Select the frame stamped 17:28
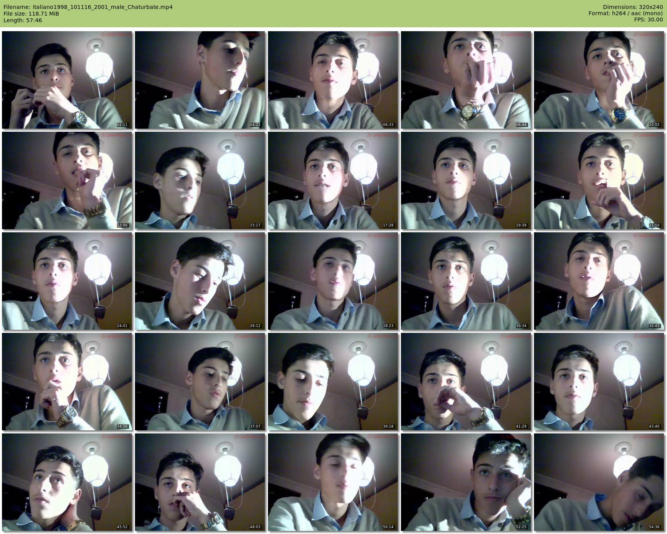Image resolution: width=667 pixels, height=534 pixels. pos(333,180)
